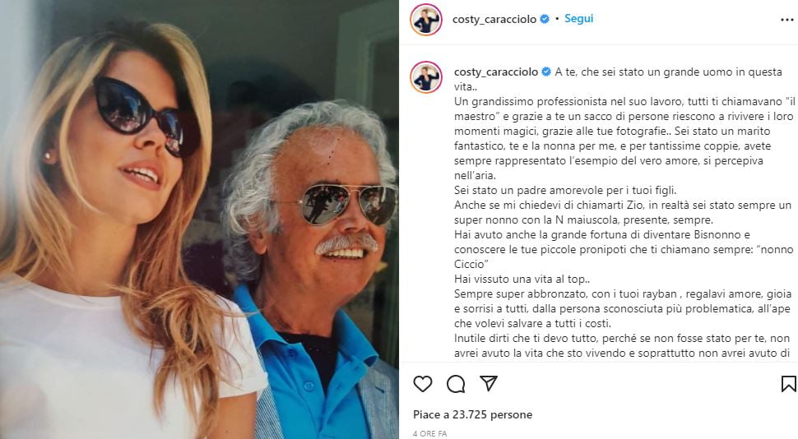Like the post with the heart icon
The image size is (798, 439).
point(423,384)
